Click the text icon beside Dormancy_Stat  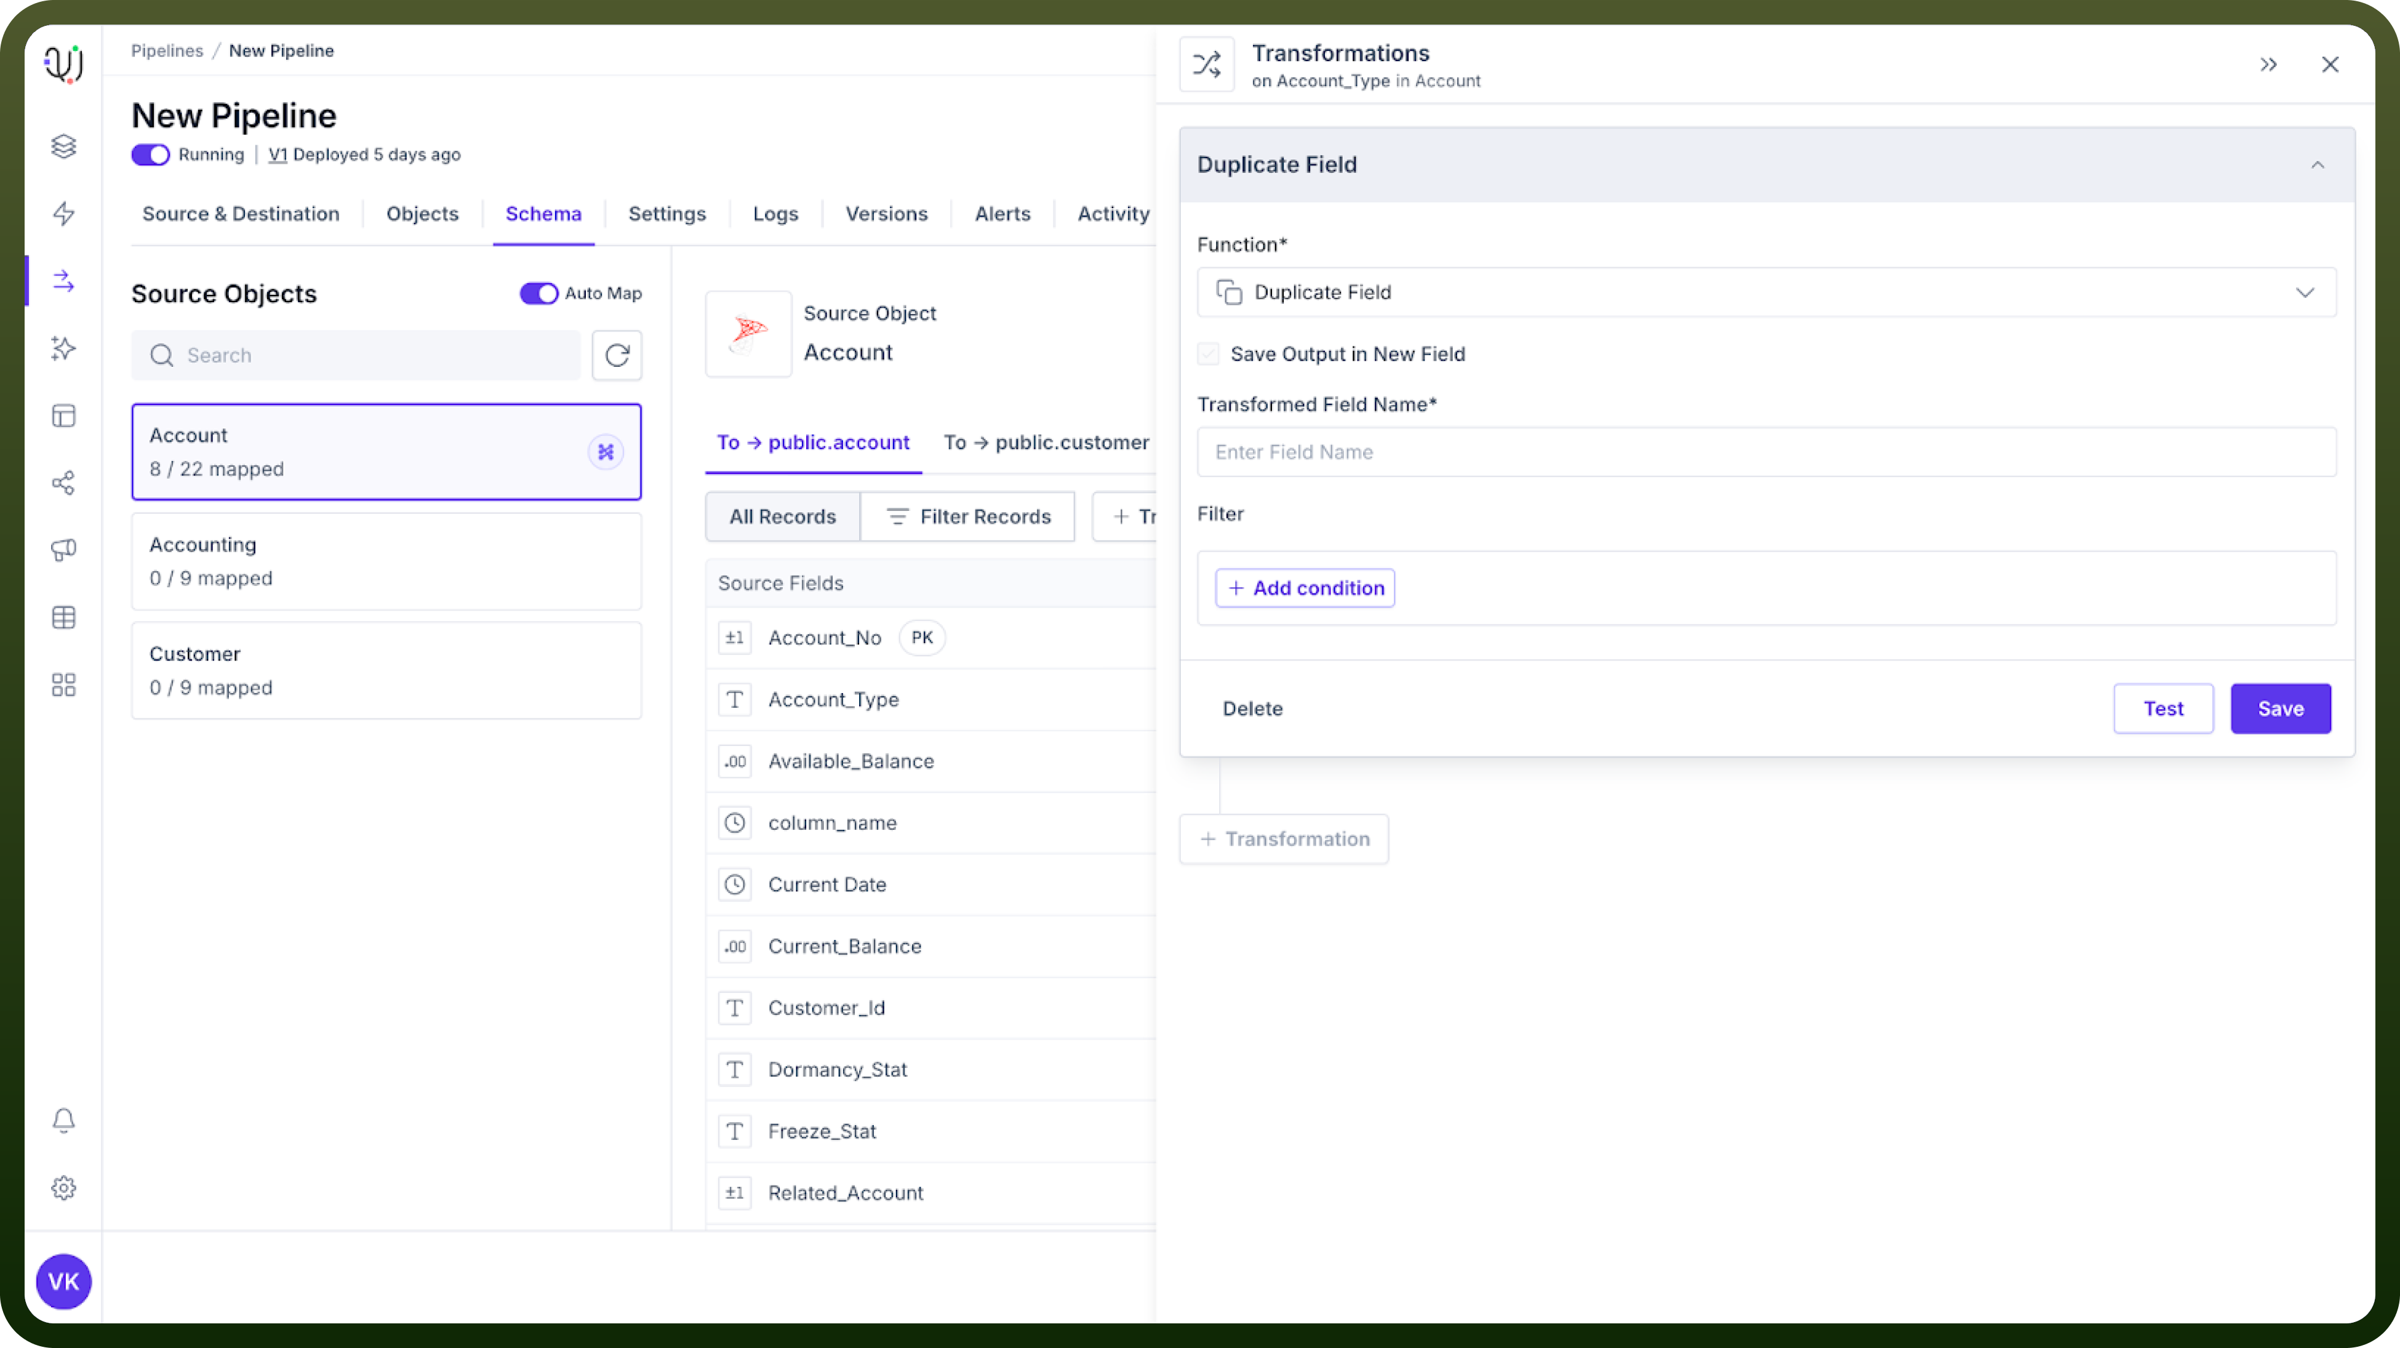click(735, 1069)
